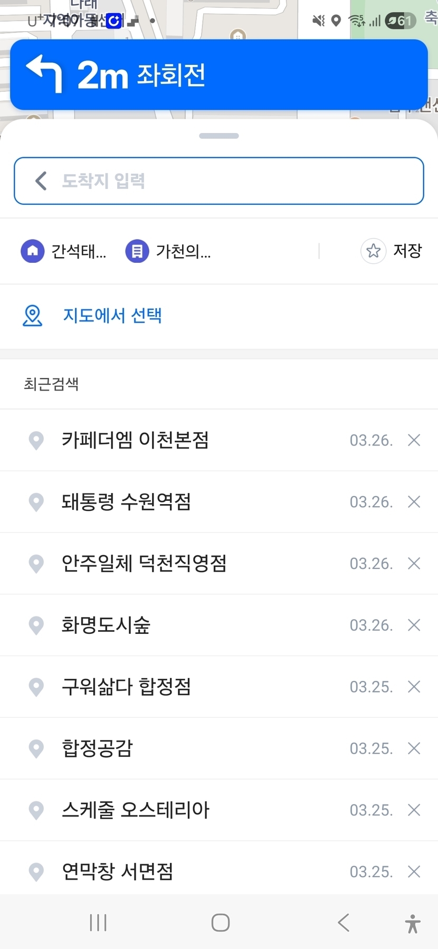Image resolution: width=438 pixels, height=949 pixels.
Task: Choose 지도에서 선택 to pick on map
Action: [x=112, y=316]
